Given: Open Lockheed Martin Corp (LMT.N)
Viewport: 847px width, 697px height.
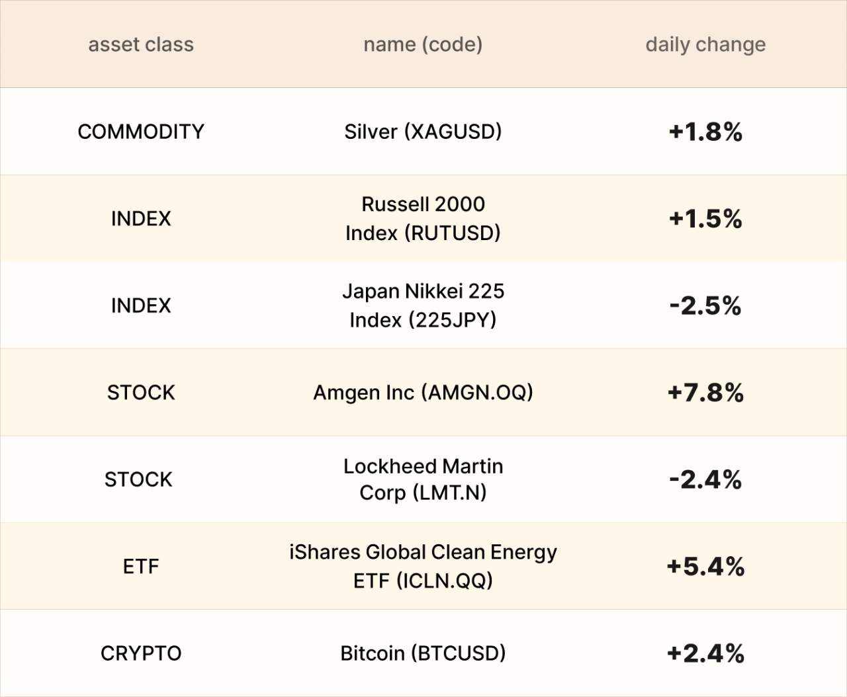Looking at the screenshot, I should point(423,479).
